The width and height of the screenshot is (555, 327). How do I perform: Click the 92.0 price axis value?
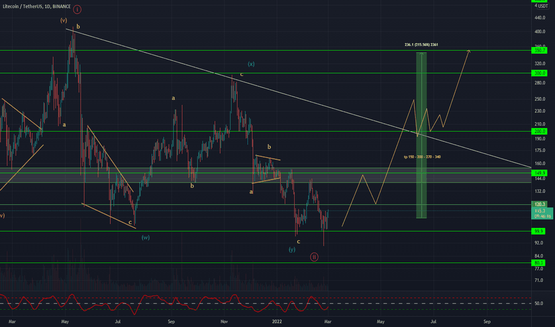539,243
